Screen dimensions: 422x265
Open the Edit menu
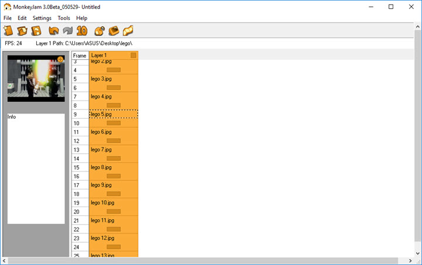tap(22, 18)
